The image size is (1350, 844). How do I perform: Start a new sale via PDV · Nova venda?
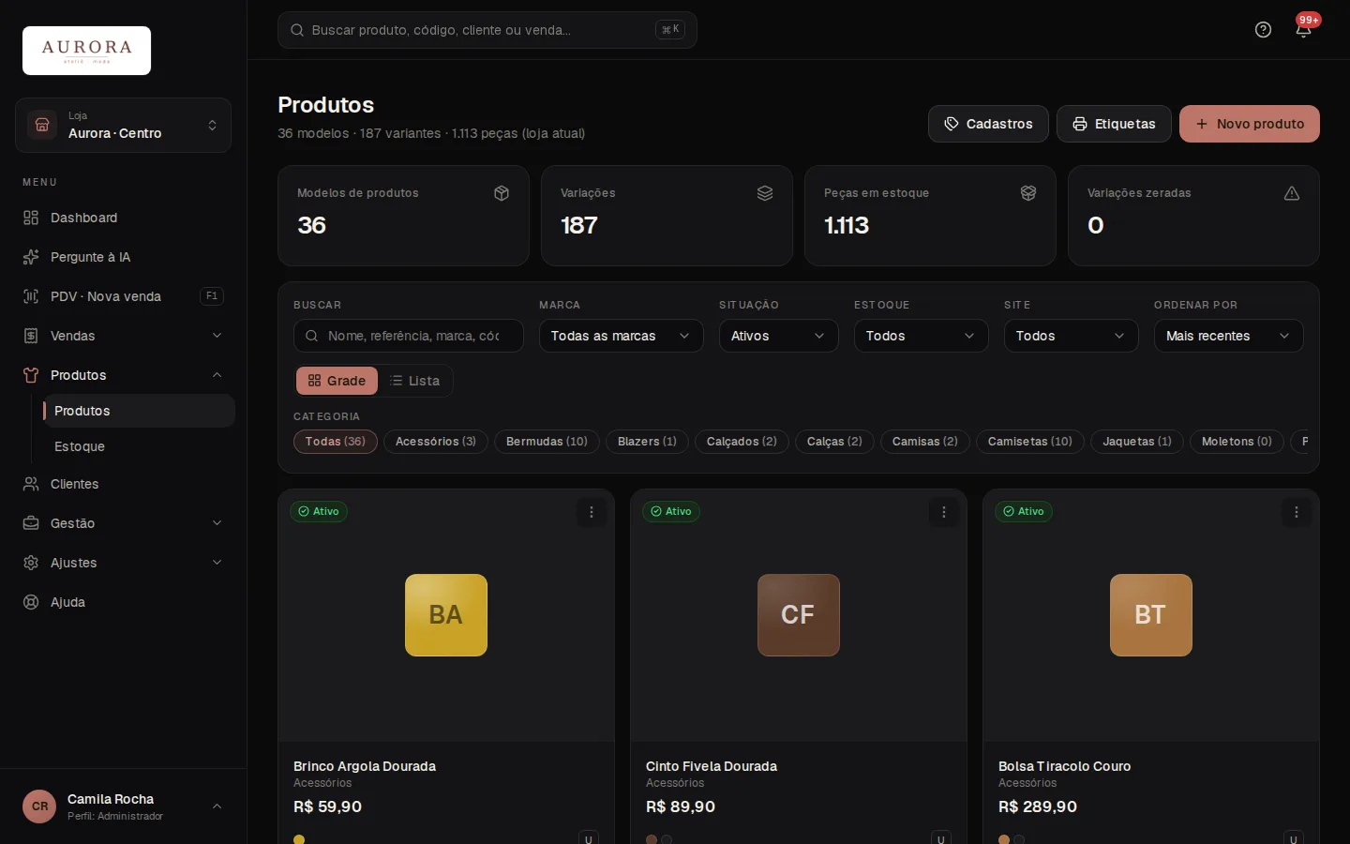pos(123,296)
